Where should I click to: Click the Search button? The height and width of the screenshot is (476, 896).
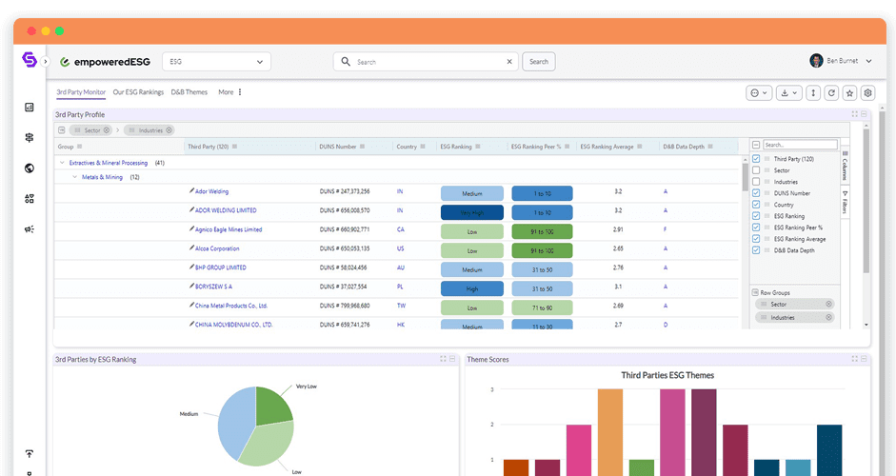click(538, 62)
